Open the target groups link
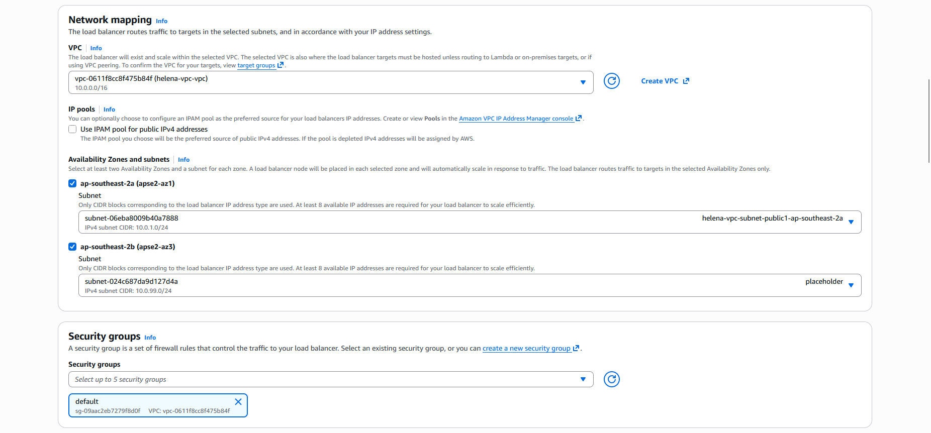The image size is (931, 433). tap(256, 65)
